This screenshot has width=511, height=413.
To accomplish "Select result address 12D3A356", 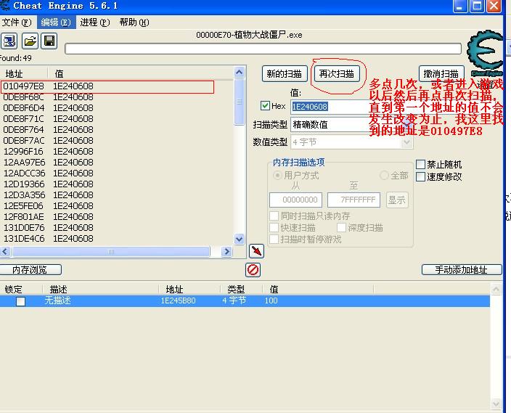I will (x=24, y=195).
